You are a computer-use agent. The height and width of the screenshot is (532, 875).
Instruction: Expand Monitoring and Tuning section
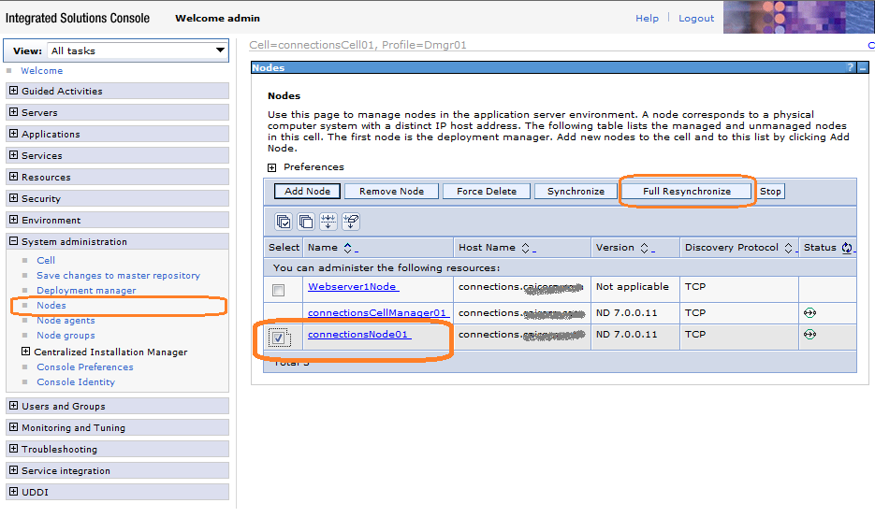point(13,427)
